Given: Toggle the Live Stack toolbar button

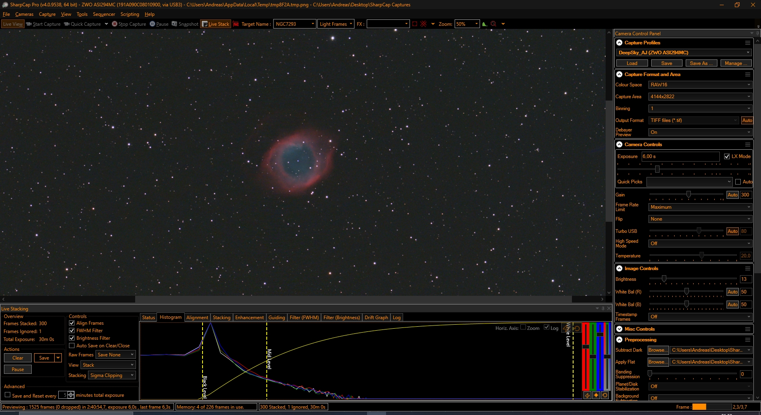Looking at the screenshot, I should (x=216, y=24).
